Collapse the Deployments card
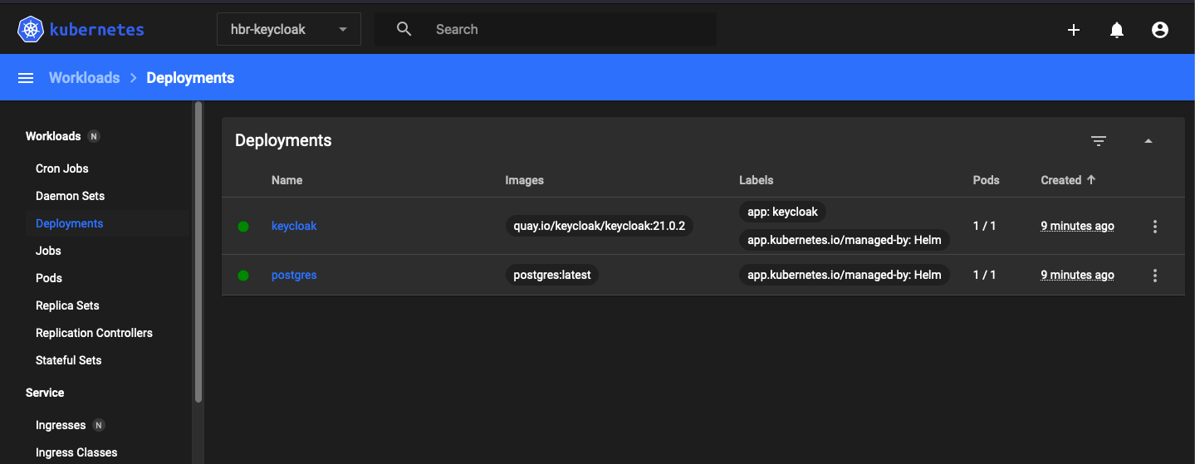The width and height of the screenshot is (1195, 464). pos(1148,141)
